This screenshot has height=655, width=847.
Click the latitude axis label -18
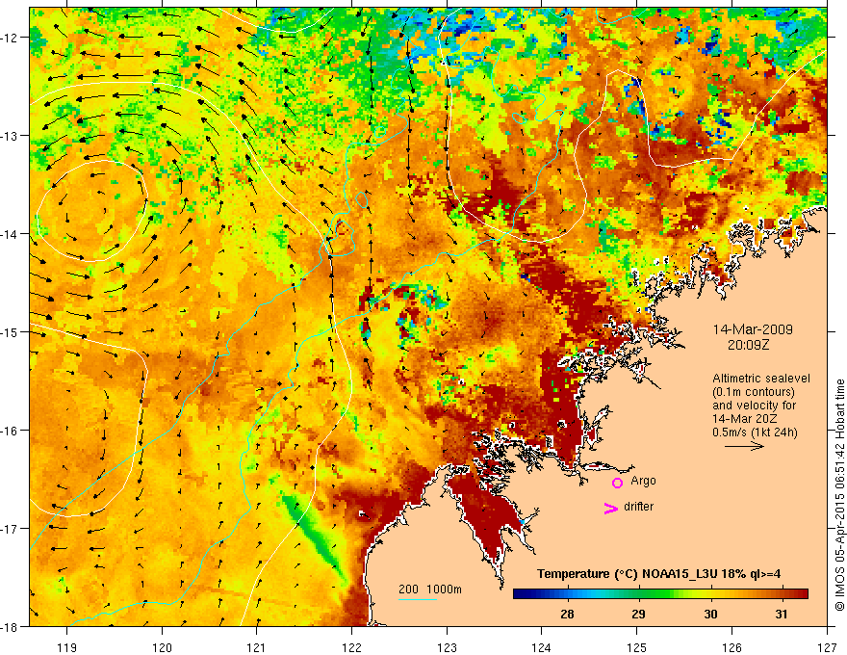coord(10,627)
